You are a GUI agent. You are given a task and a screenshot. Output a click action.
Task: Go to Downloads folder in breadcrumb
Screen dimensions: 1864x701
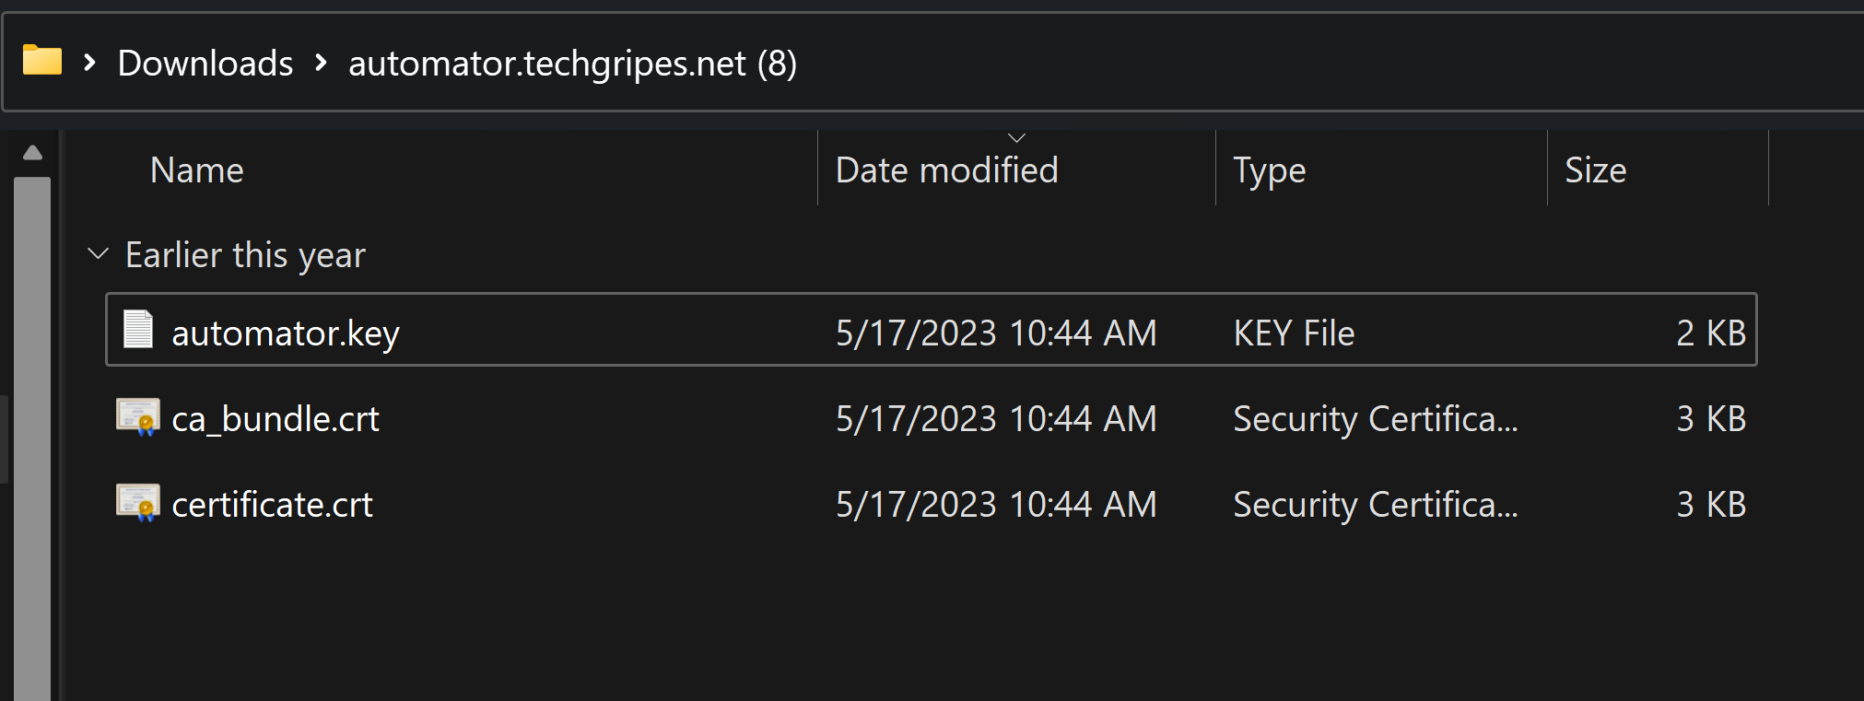[x=205, y=64]
